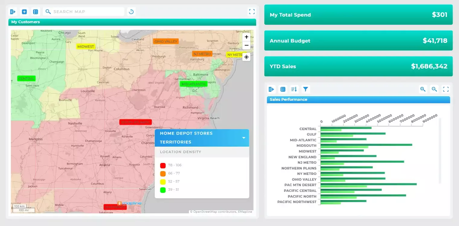Click the $1,686,342 YTD Sales value

pyautogui.click(x=429, y=66)
